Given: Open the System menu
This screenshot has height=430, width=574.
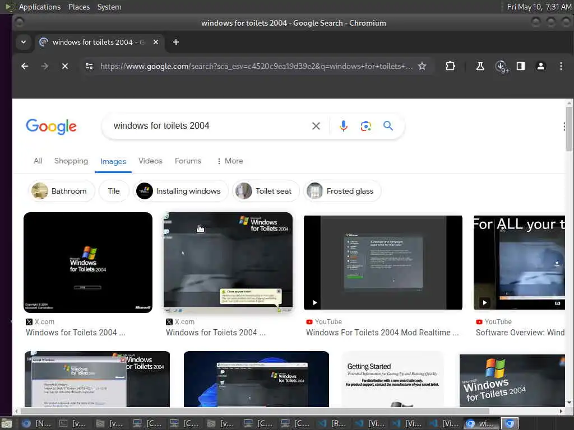Looking at the screenshot, I should (x=109, y=7).
